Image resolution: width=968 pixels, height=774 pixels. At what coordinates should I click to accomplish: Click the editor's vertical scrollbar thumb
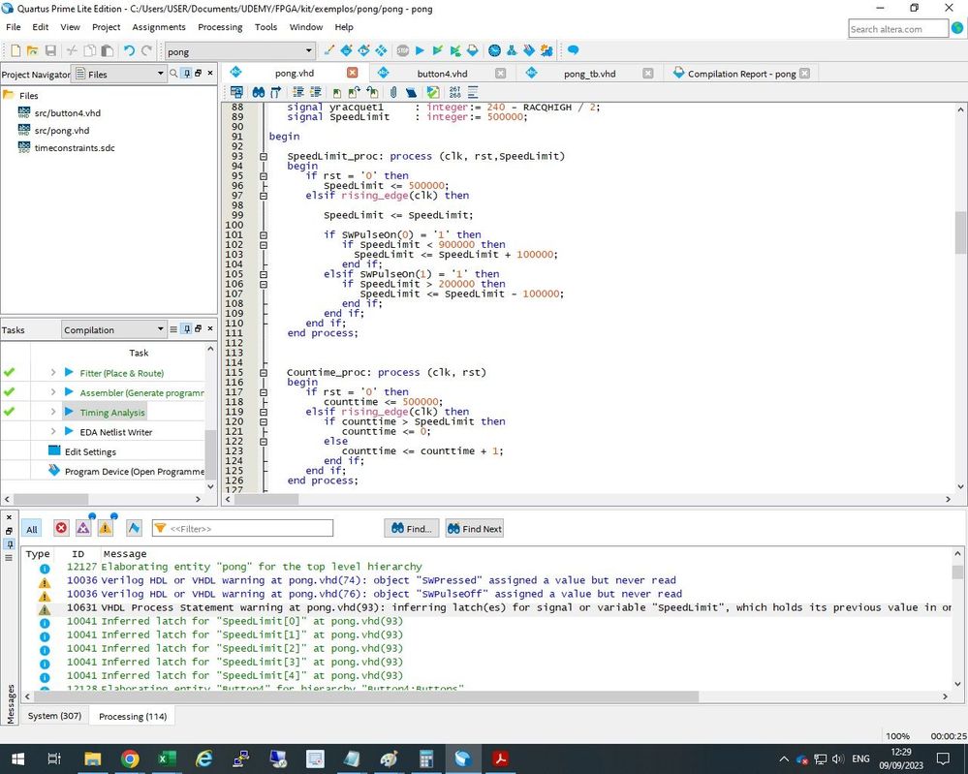(x=960, y=232)
